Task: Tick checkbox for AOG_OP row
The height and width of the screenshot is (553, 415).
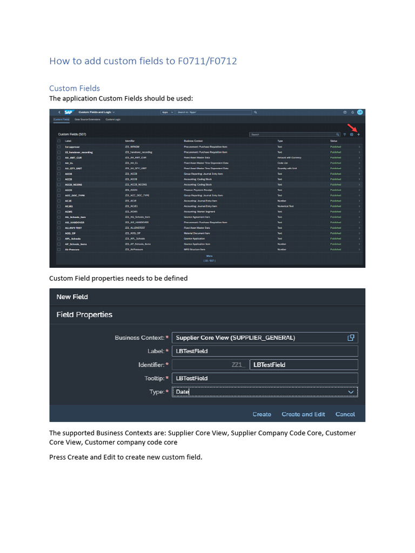Action: click(x=59, y=233)
